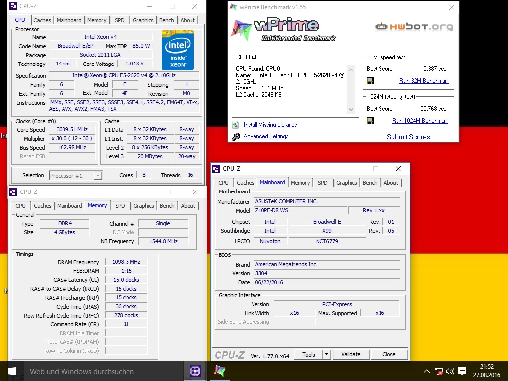Screen dimensions: 508x381
Task: Click the Validate button in CPU-Z
Action: (351, 354)
